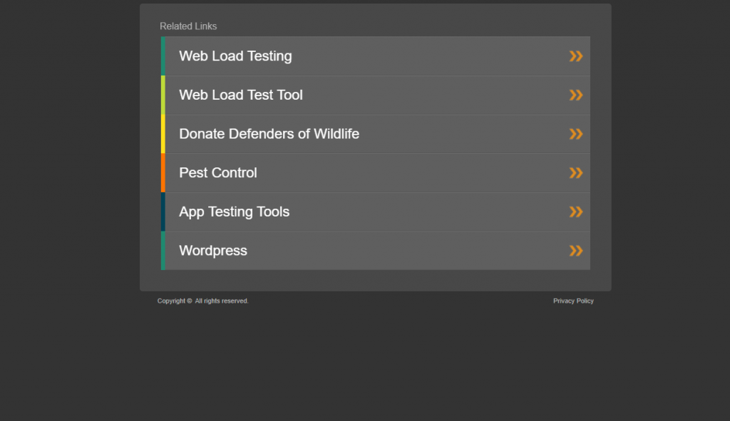
Task: Click the green bar beside Web Load Testing
Action: 163,56
